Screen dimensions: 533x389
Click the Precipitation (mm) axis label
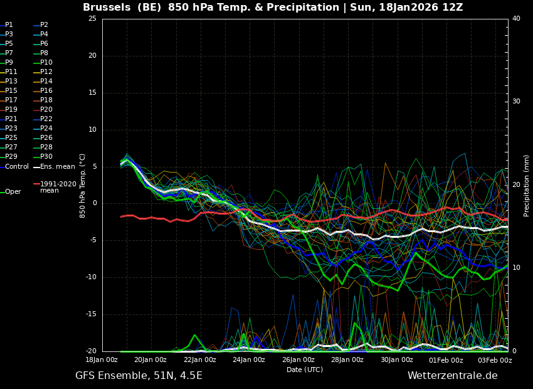tap(527, 185)
